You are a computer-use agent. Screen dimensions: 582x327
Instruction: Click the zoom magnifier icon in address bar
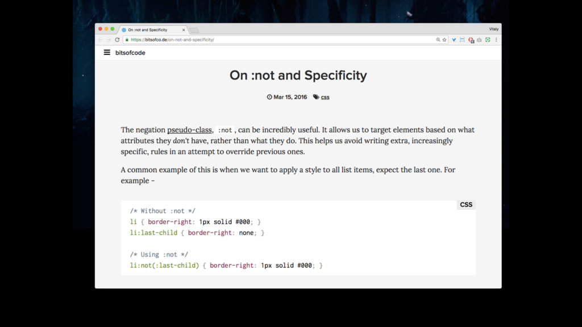[x=438, y=40]
